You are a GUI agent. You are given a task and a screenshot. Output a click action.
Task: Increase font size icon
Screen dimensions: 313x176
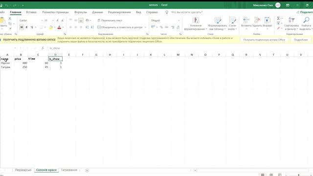58,21
